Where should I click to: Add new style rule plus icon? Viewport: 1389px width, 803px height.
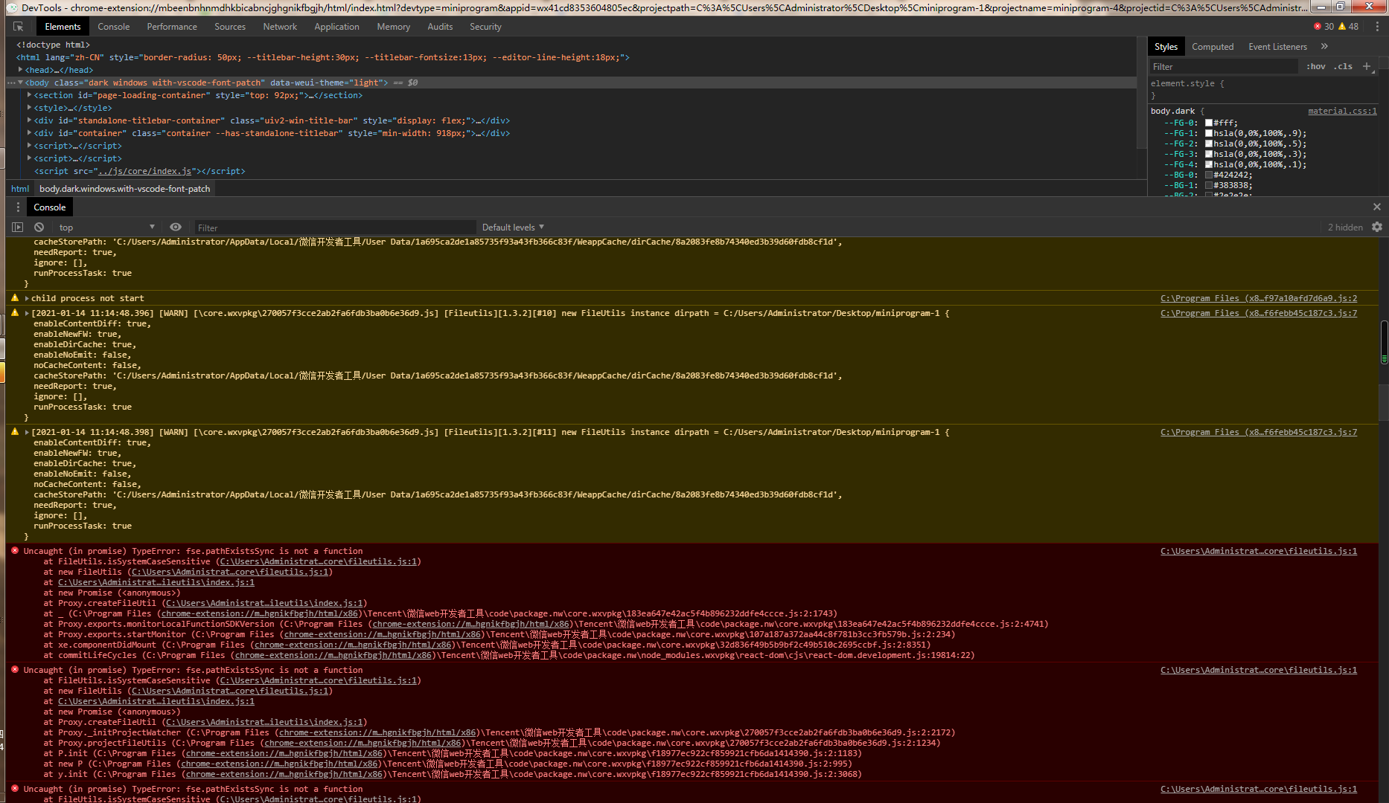[1367, 66]
